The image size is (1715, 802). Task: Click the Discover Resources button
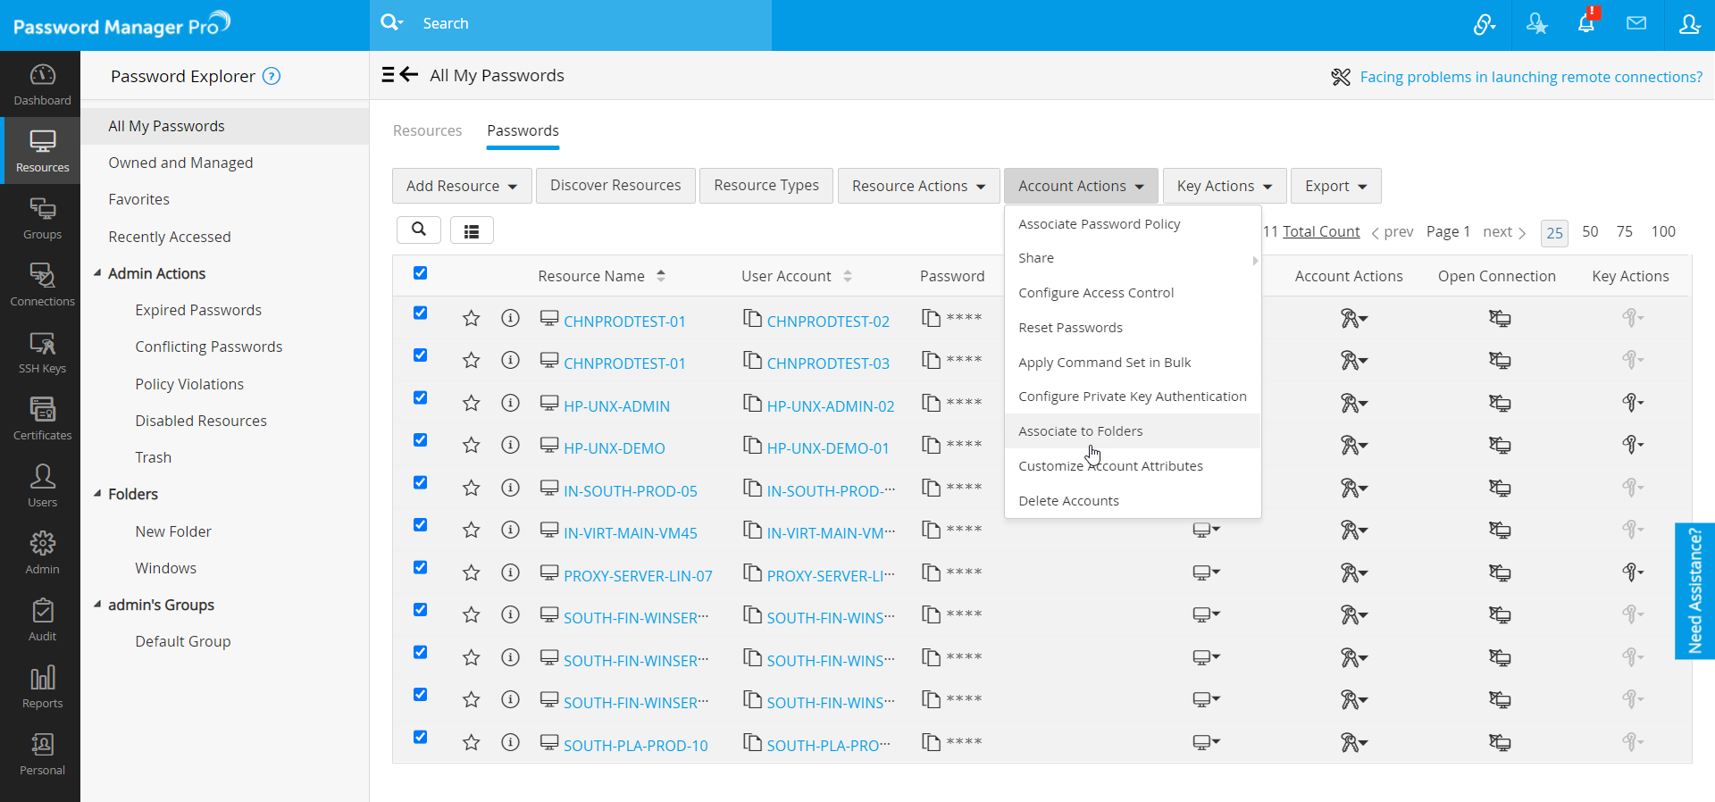click(615, 186)
